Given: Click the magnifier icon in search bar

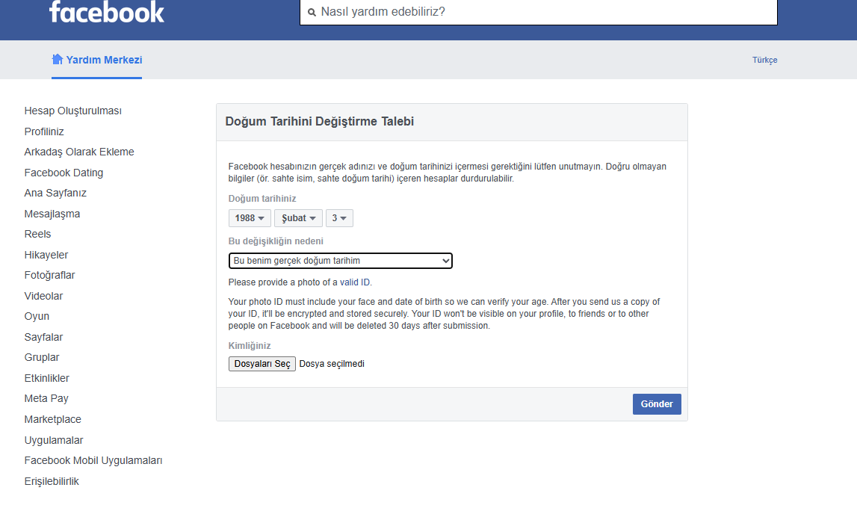Looking at the screenshot, I should [311, 12].
